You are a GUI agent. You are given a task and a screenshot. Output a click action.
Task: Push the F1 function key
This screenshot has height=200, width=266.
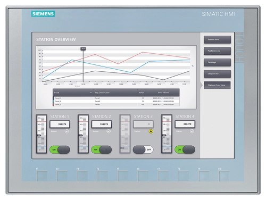(42, 176)
